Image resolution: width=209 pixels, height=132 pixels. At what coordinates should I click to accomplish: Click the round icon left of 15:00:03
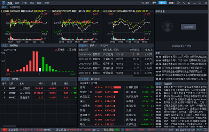pos(123,130)
